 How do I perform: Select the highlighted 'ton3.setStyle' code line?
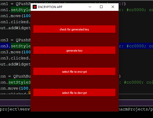pos(15,46)
